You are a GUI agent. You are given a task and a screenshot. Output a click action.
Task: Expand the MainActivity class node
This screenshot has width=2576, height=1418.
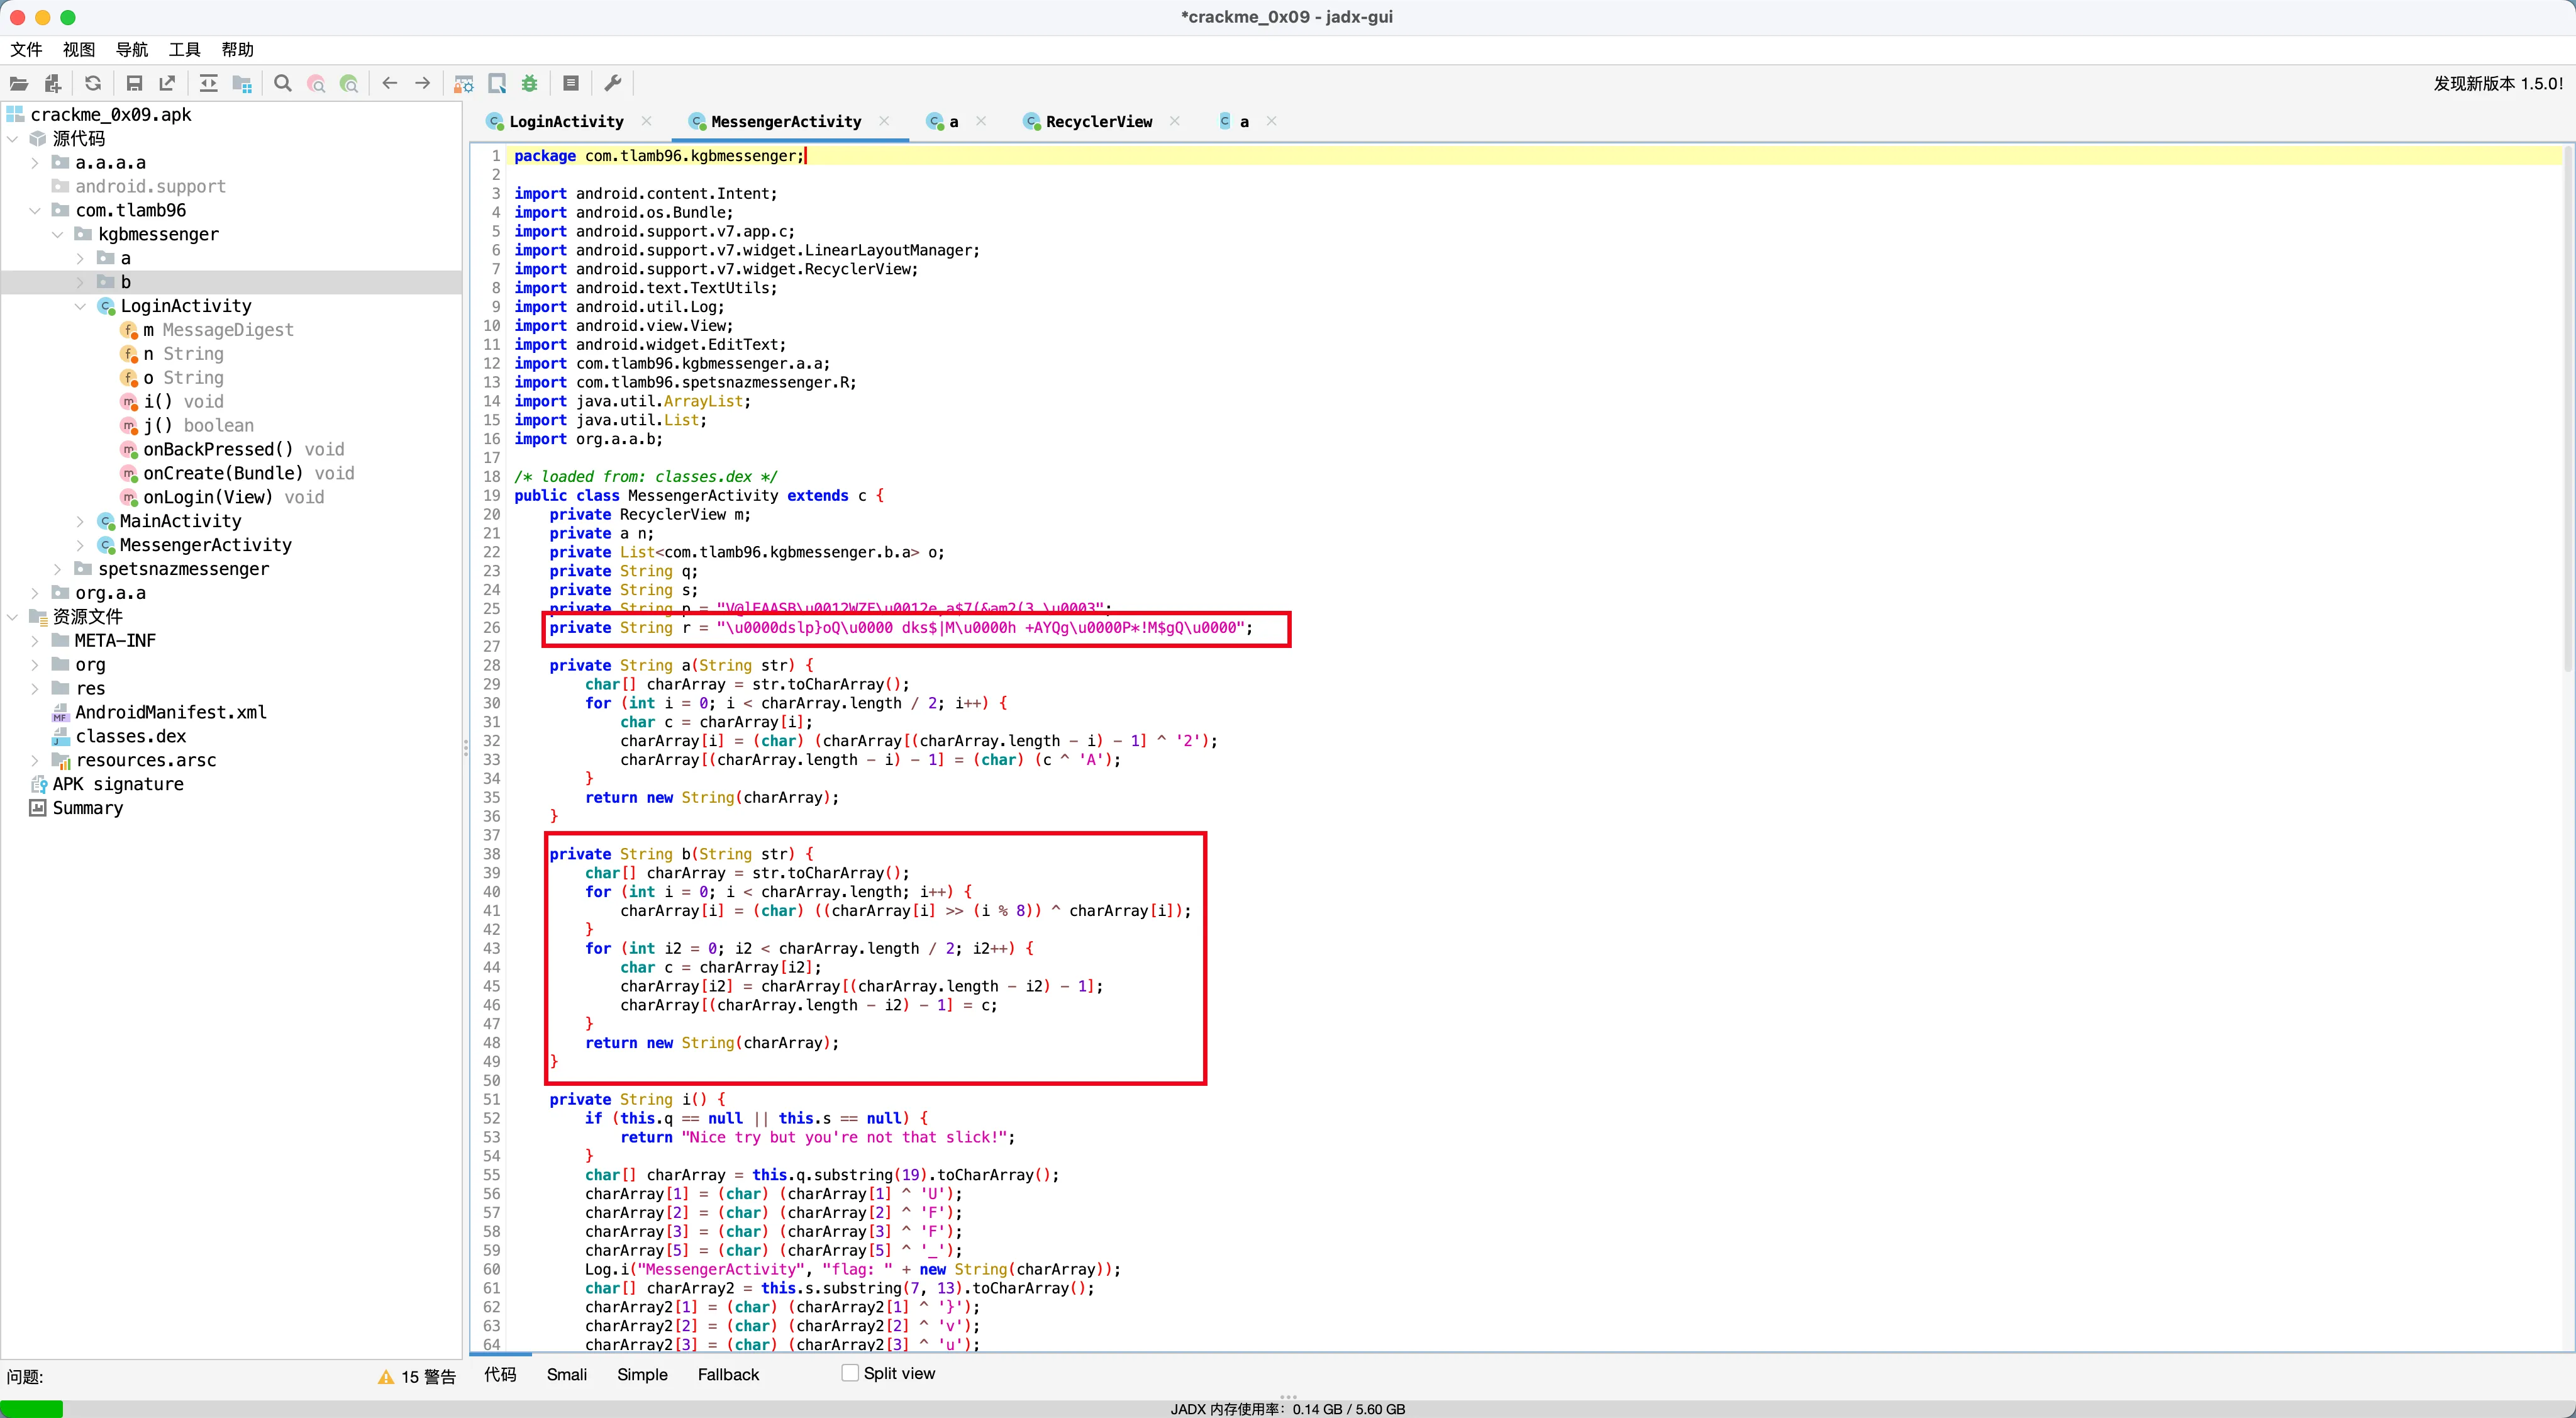pos(80,521)
